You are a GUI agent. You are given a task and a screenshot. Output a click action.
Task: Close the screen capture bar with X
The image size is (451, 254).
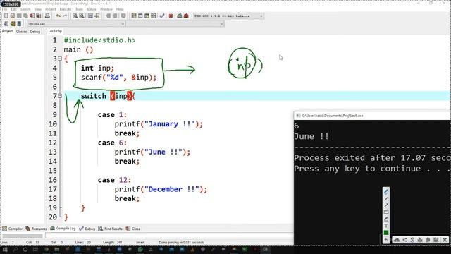pyautogui.click(x=445, y=240)
